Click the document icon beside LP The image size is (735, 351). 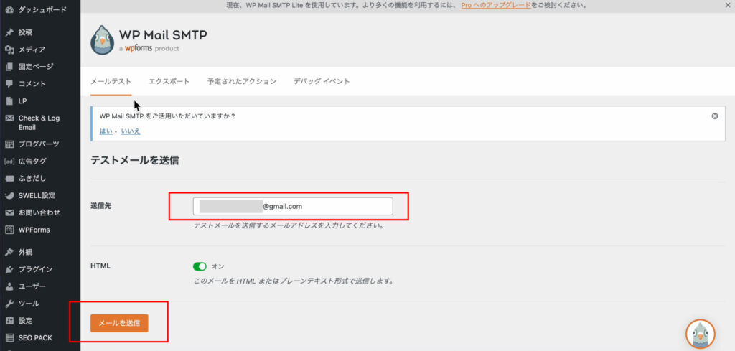9,101
